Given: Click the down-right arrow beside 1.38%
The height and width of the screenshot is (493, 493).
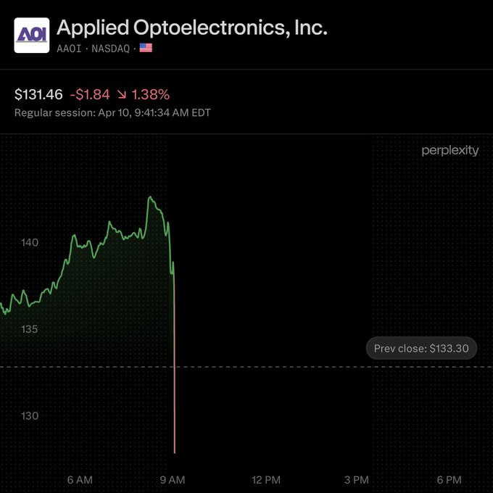Looking at the screenshot, I should 122,94.
